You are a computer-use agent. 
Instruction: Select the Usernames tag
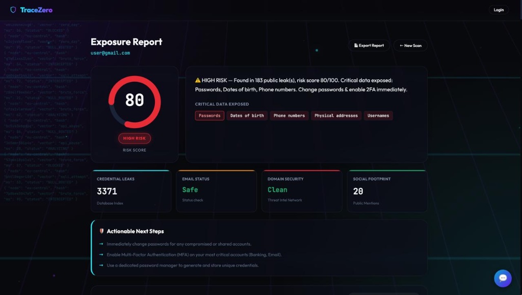[x=378, y=116]
